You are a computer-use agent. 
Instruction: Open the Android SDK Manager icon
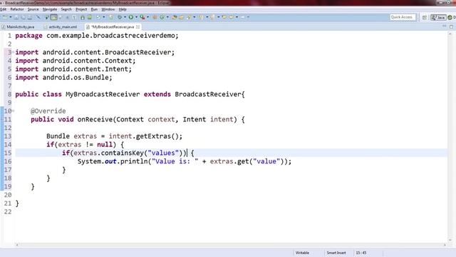pyautogui.click(x=83, y=17)
